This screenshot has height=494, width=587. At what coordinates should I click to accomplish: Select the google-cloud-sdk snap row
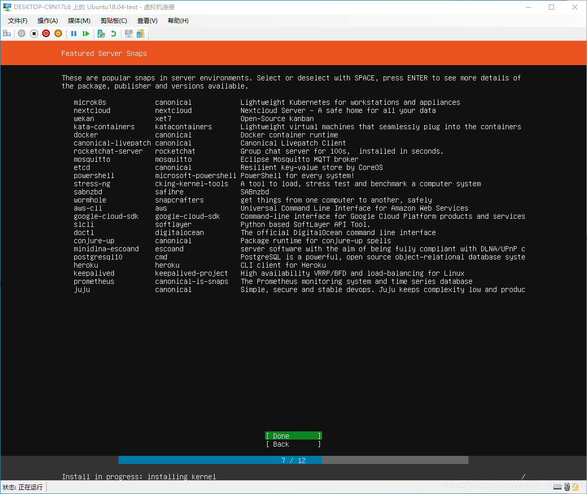[300, 217]
